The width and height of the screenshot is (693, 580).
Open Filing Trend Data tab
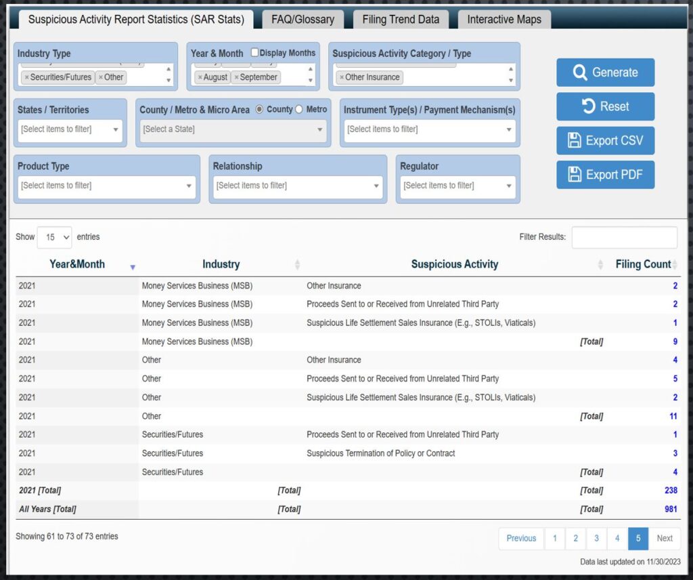pos(401,20)
